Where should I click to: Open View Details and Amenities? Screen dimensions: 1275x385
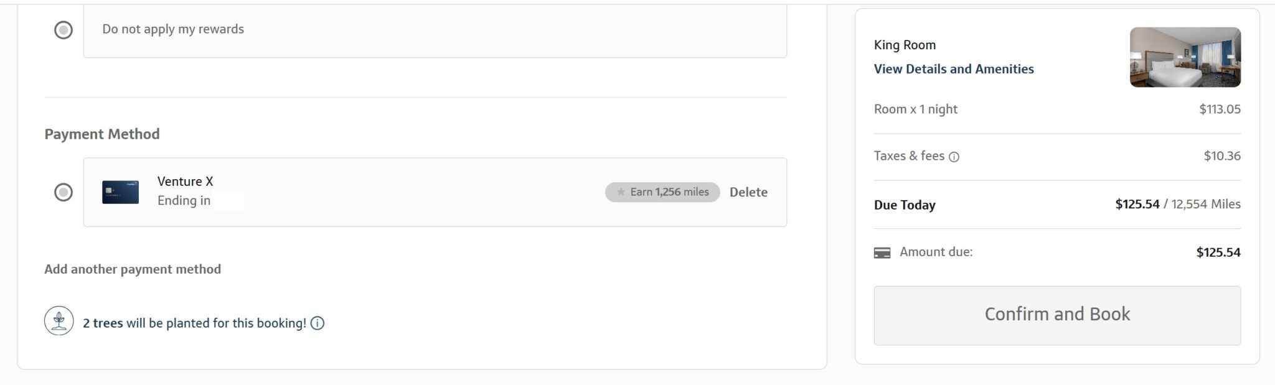pyautogui.click(x=954, y=69)
